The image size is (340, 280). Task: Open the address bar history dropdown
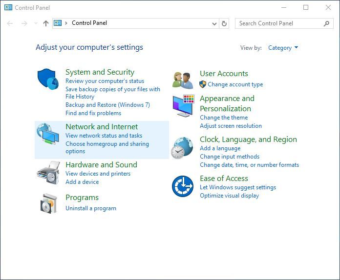(214, 23)
